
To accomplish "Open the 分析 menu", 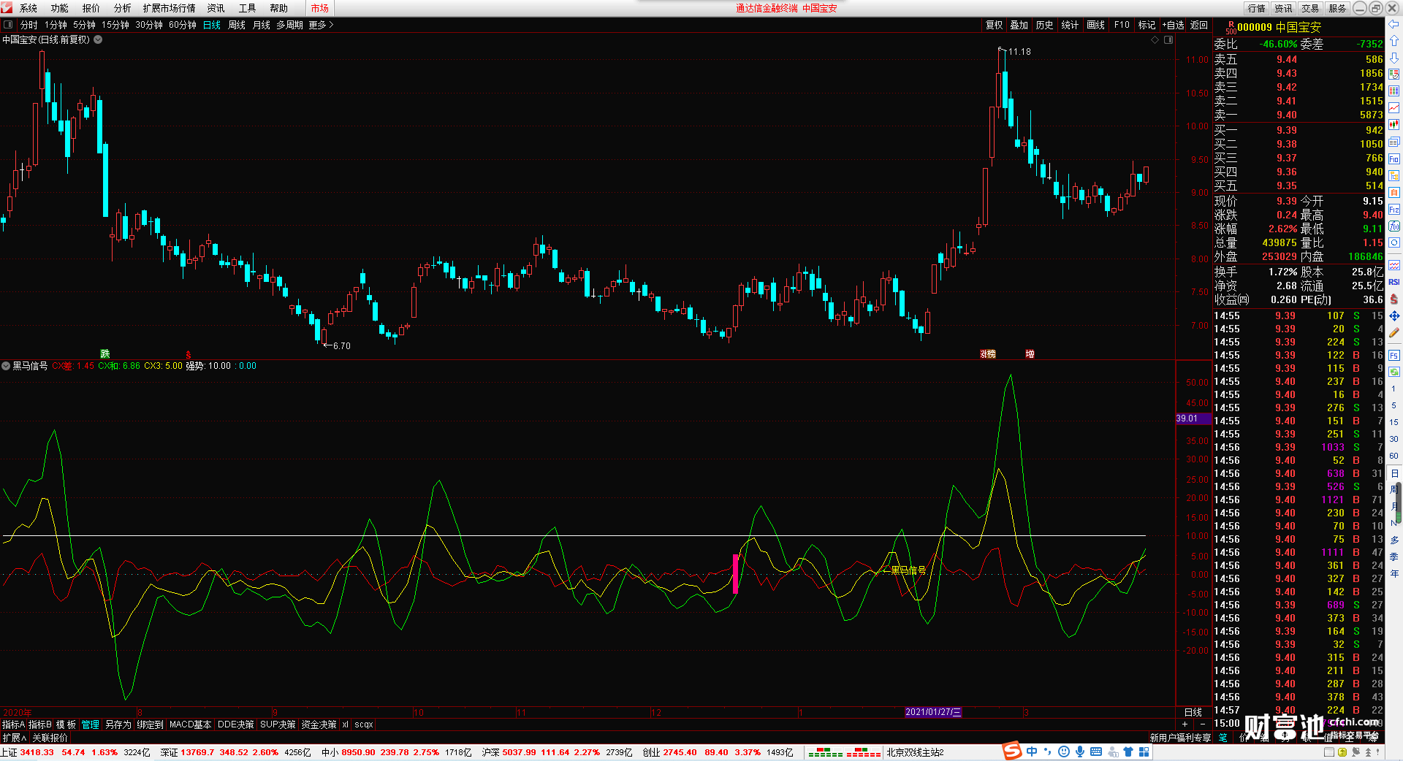I will tap(123, 8).
